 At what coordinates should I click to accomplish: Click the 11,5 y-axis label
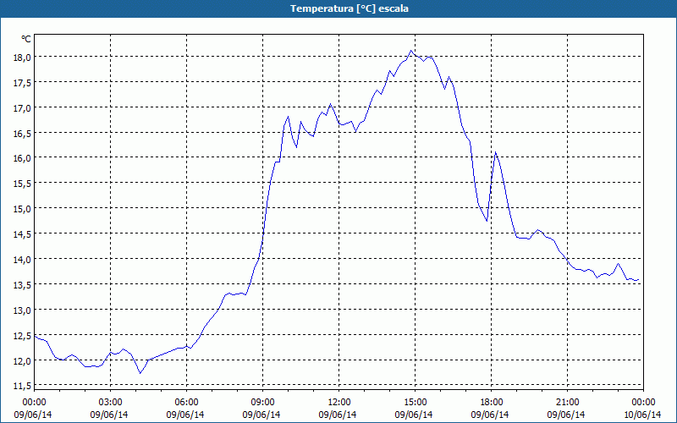[22, 386]
